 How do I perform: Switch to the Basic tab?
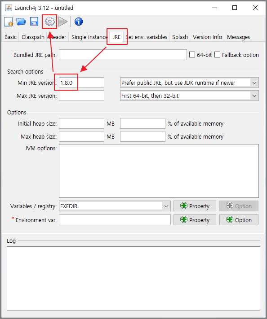[10, 37]
